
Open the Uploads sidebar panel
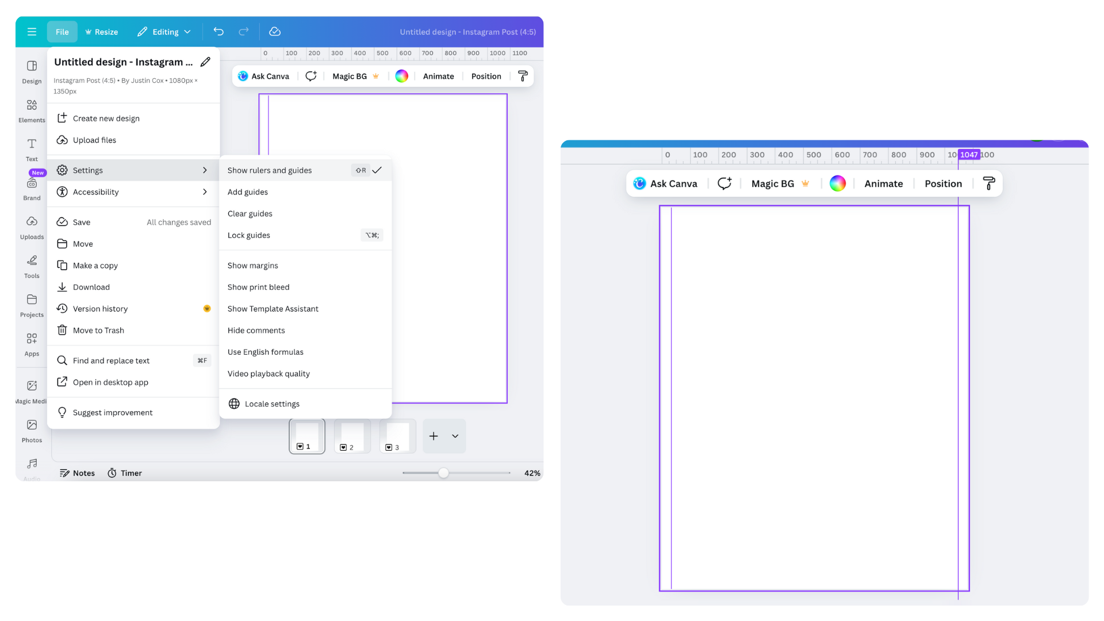point(32,228)
